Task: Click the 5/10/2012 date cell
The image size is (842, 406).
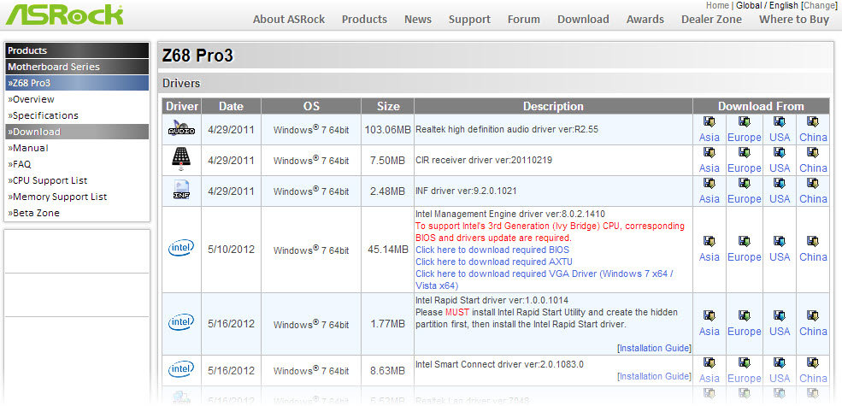Action: 232,250
